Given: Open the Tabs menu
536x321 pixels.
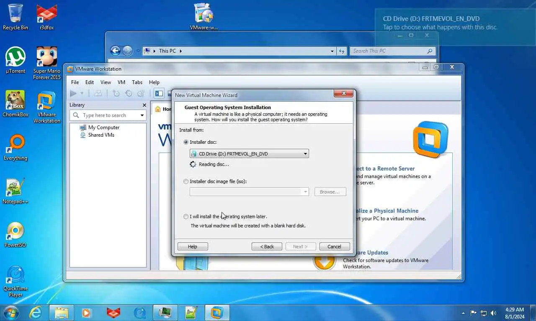Looking at the screenshot, I should pos(137,82).
